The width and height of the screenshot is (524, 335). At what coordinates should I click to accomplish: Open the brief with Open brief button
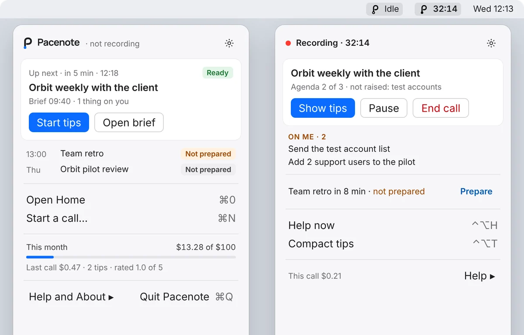[x=129, y=123]
